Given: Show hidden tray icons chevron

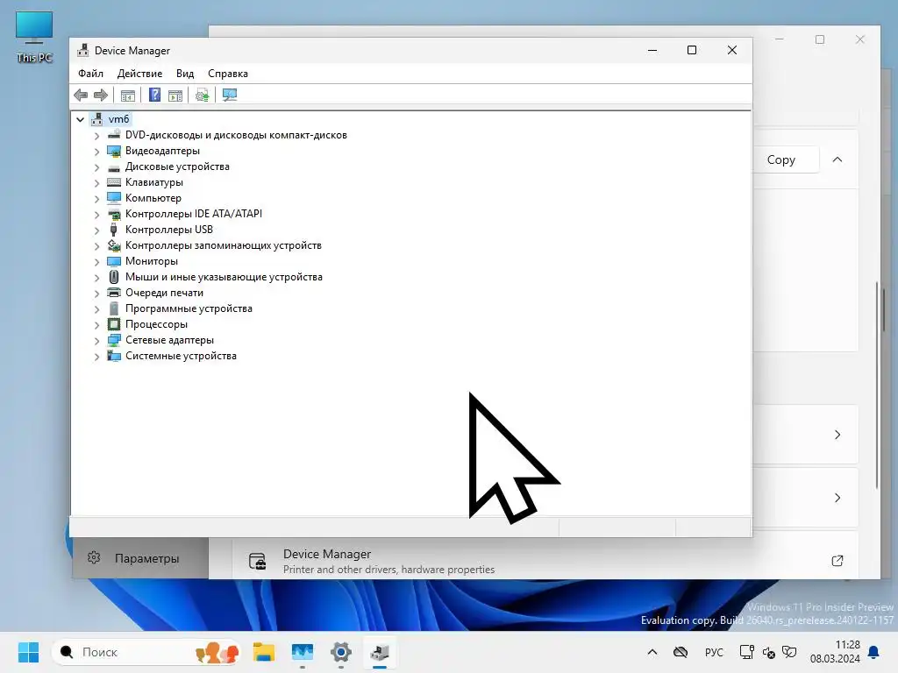Looking at the screenshot, I should [652, 652].
